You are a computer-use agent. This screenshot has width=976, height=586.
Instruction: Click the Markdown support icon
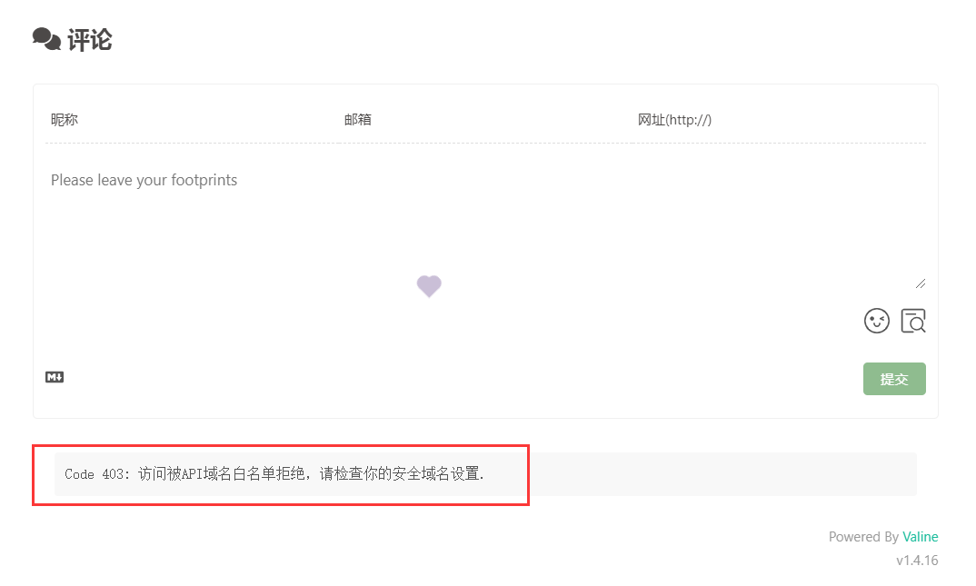pos(55,377)
